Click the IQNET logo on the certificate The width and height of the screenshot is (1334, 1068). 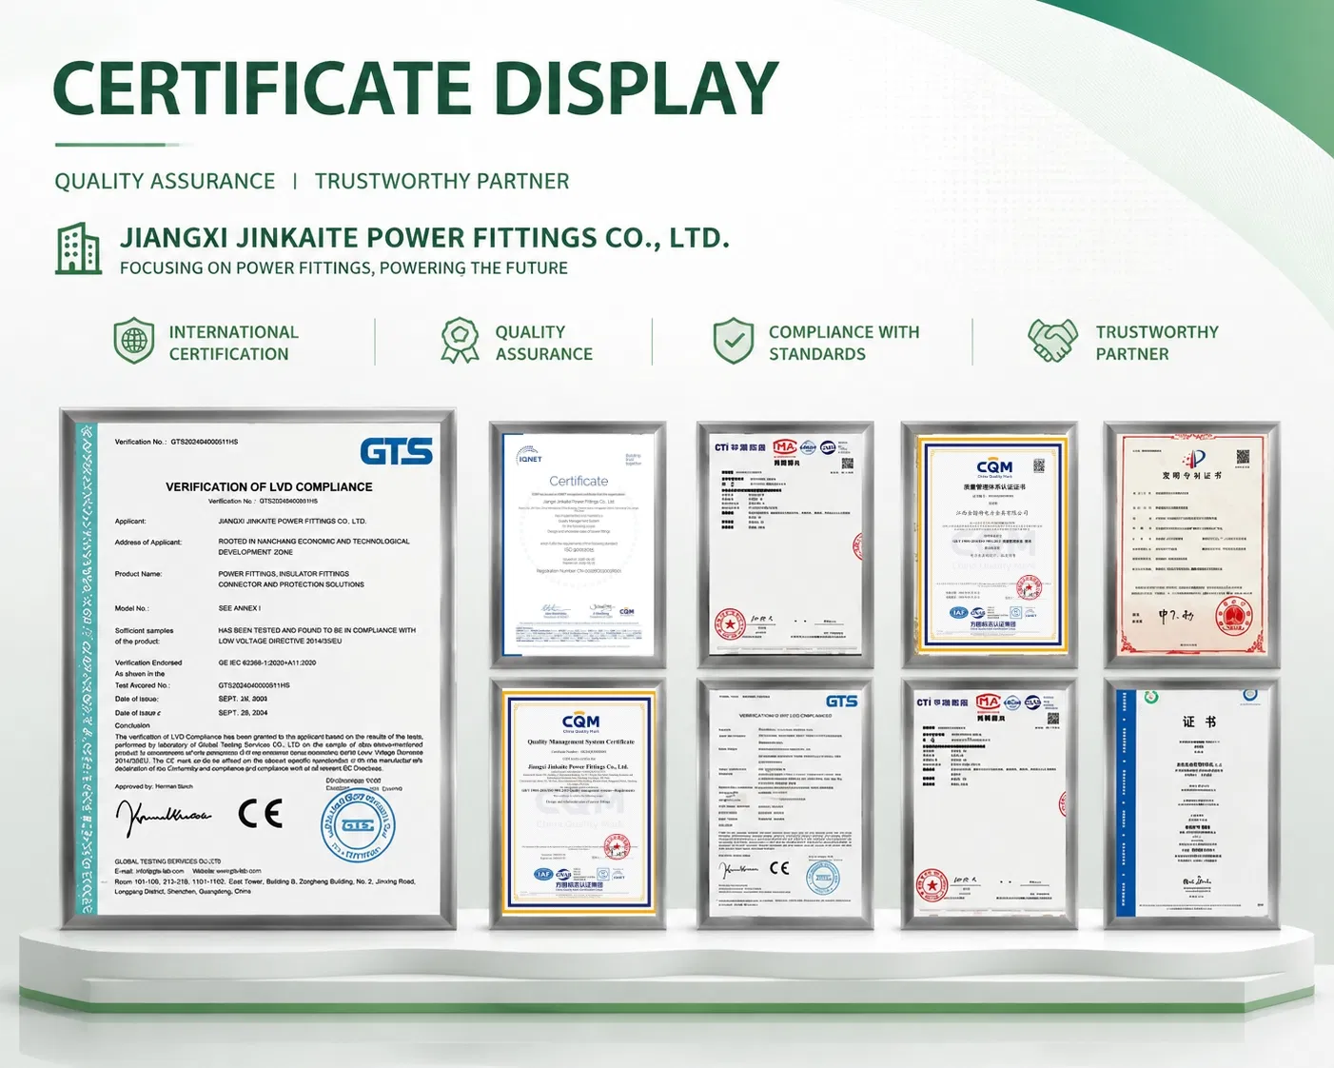pos(529,457)
